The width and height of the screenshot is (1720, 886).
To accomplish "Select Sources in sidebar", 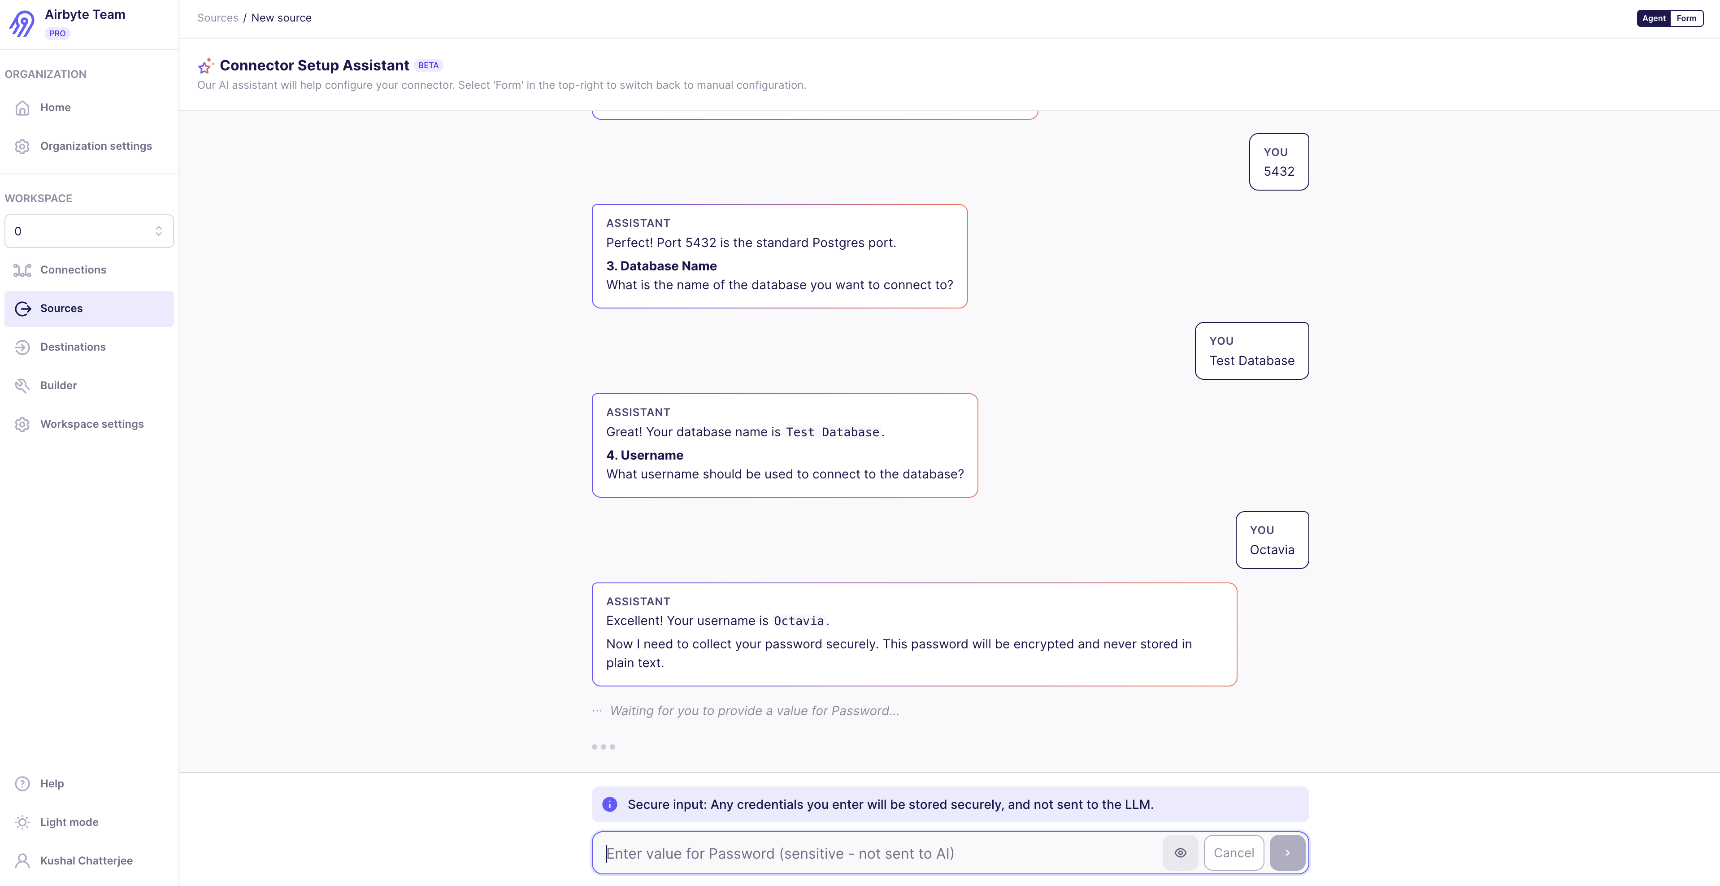I will click(x=61, y=308).
